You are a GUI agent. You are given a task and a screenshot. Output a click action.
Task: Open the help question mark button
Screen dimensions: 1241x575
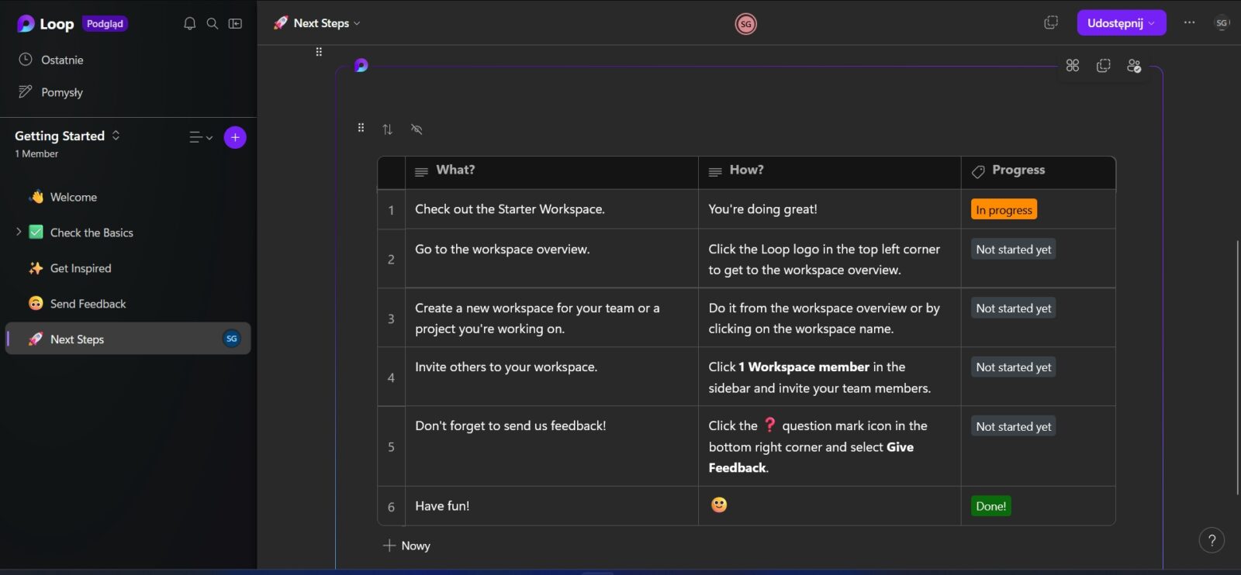coord(1212,540)
